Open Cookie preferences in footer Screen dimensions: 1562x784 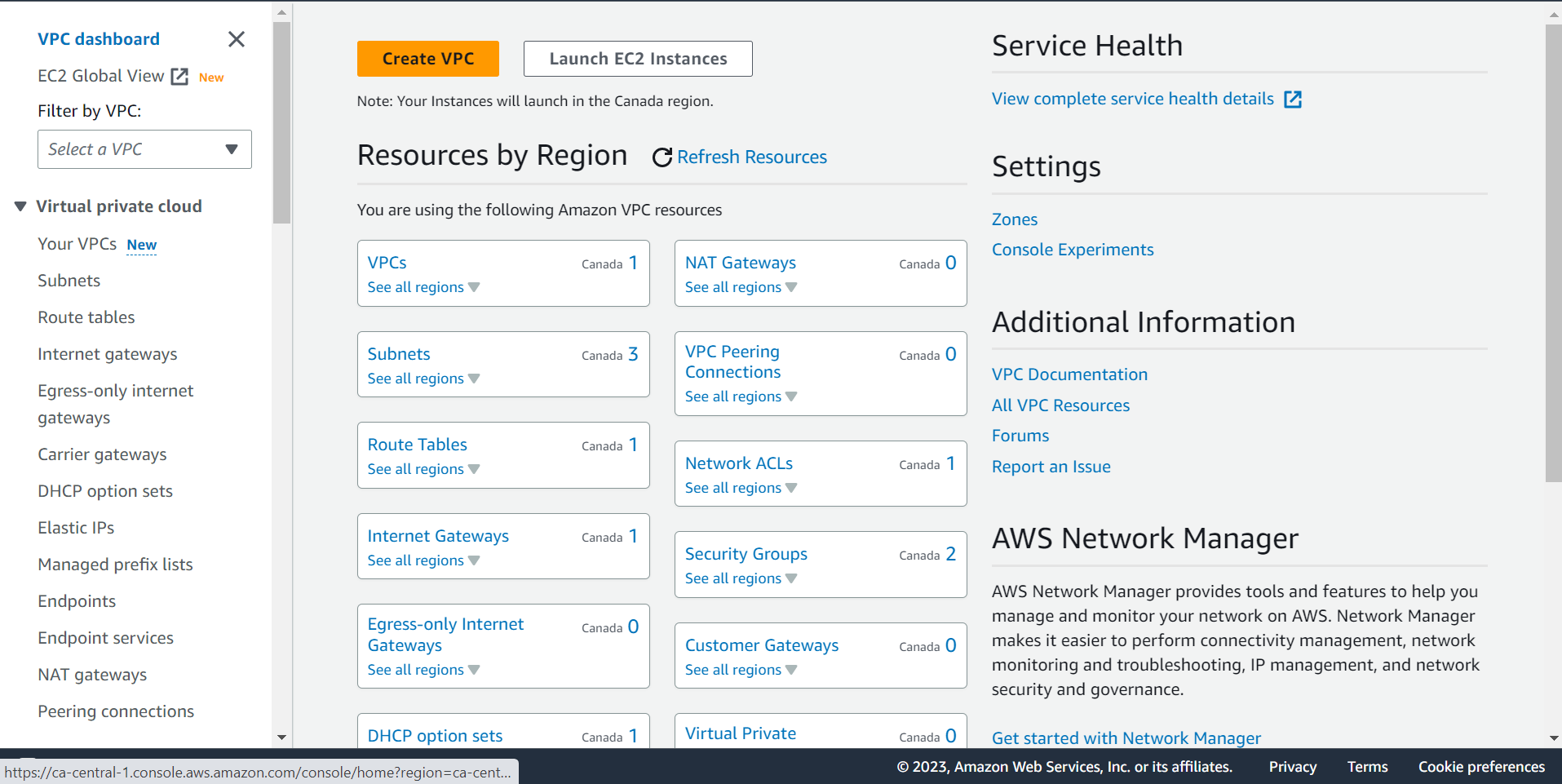point(1481,767)
